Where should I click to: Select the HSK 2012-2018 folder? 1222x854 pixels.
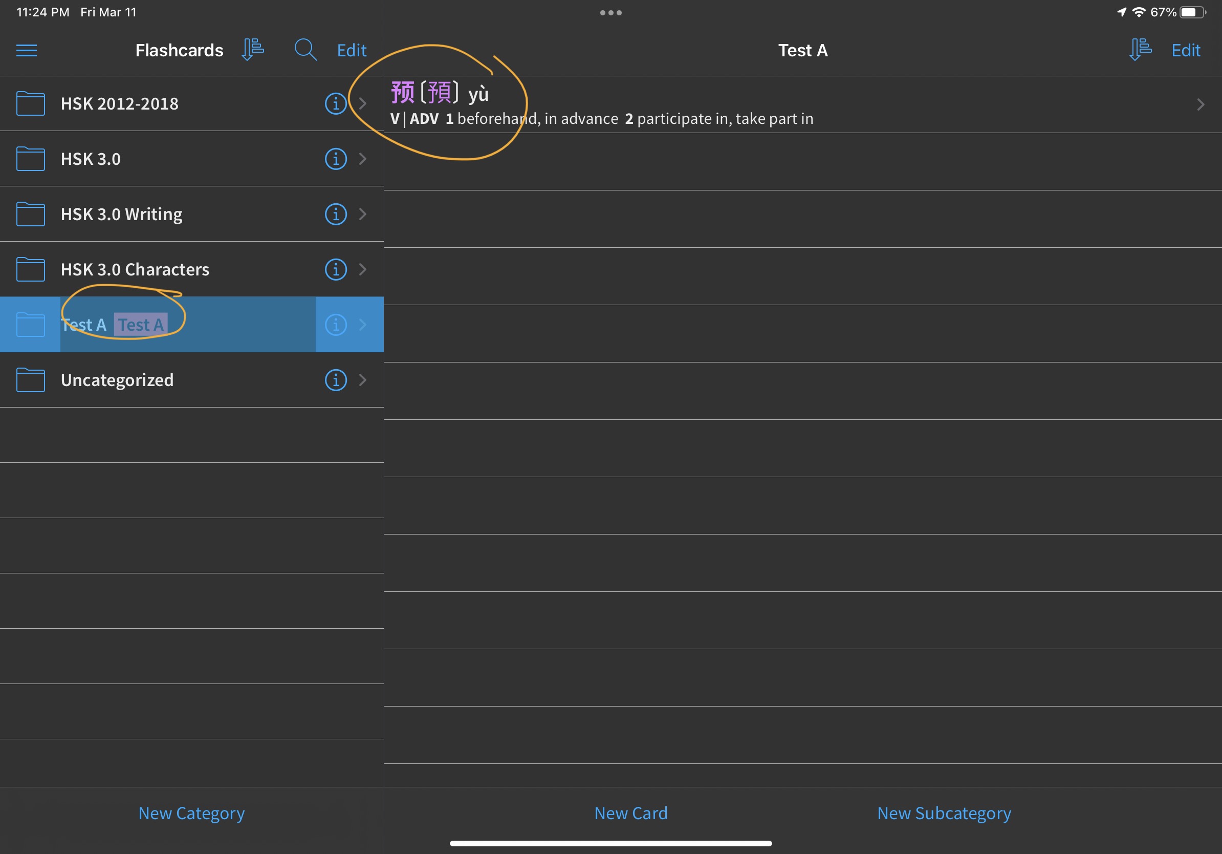tap(119, 104)
